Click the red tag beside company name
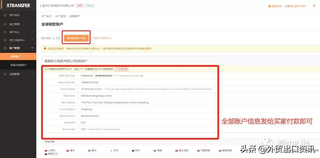The image size is (320, 158). coord(80,6)
